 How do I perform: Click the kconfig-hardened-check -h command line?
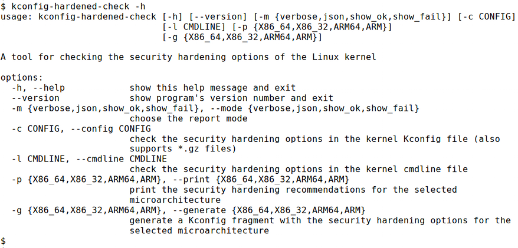(73, 6)
